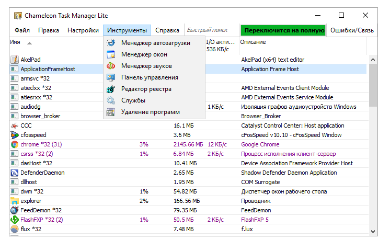Click the Ошибки/Связь button

tap(352, 30)
